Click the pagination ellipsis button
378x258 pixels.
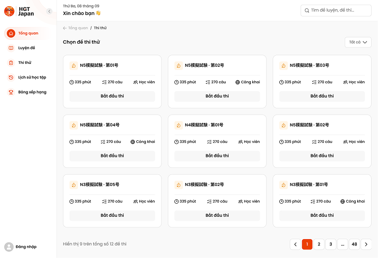343,244
